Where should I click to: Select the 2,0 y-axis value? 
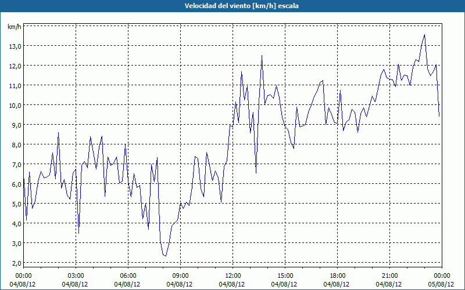click(17, 263)
